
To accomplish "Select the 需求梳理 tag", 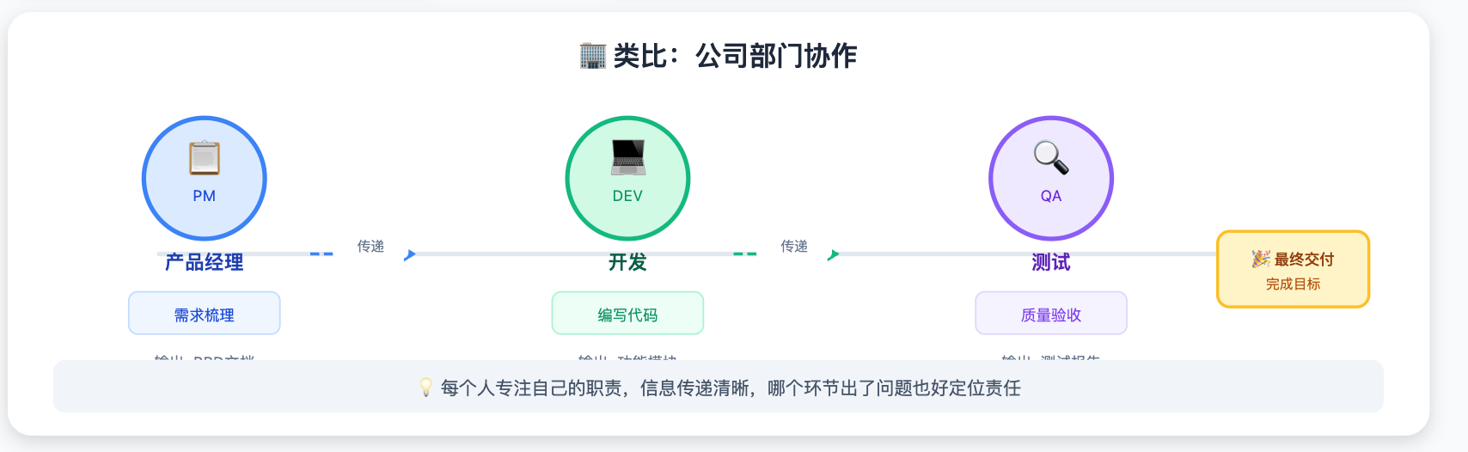I will 205,315.
